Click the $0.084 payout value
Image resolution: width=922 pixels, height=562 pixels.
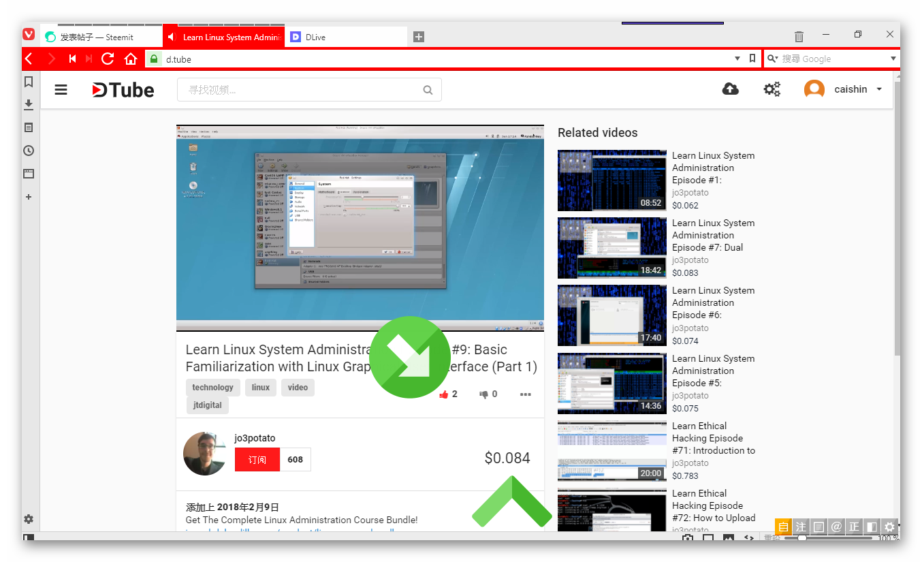click(x=507, y=458)
